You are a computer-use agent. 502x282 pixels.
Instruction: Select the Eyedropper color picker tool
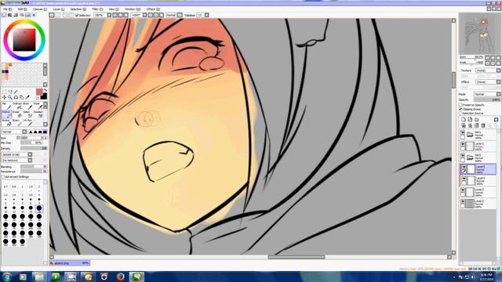point(27,97)
